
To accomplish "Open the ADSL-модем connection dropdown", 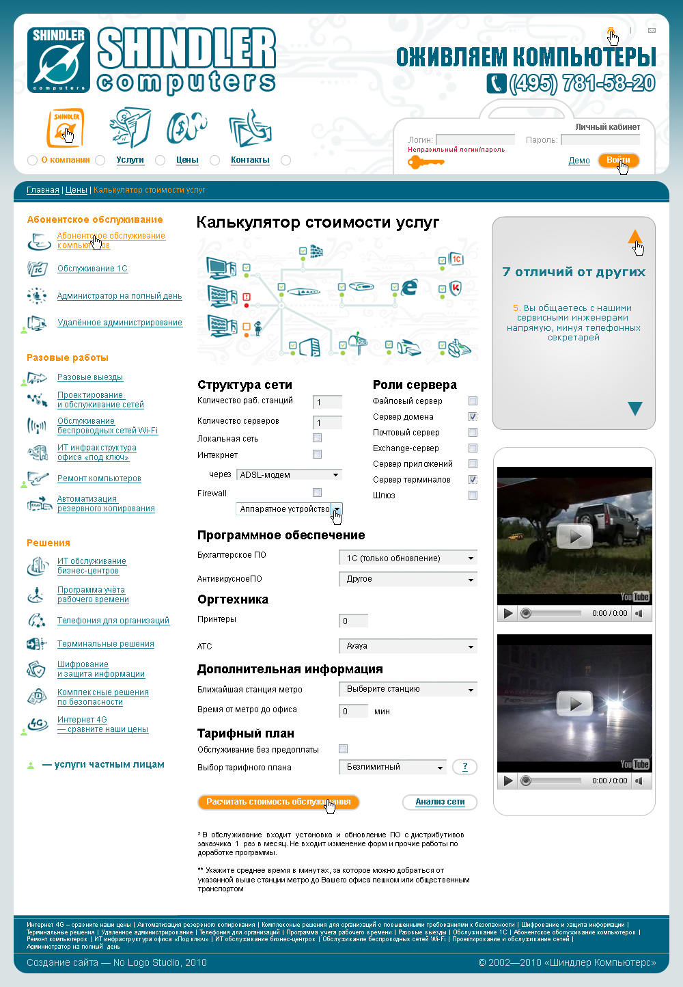I will point(289,474).
